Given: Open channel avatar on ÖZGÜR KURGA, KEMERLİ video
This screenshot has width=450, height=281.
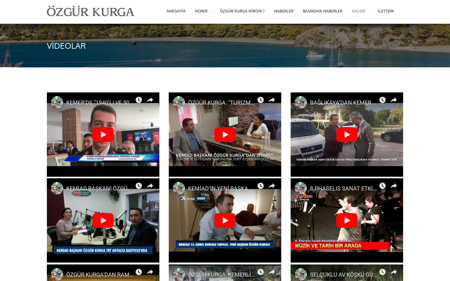Looking at the screenshot, I should pos(179,274).
